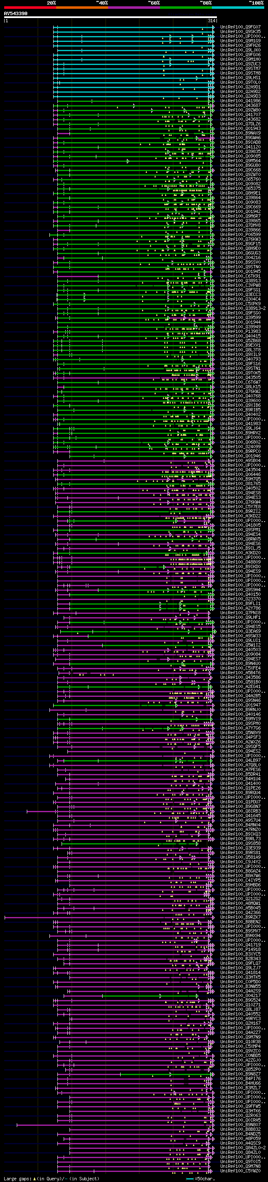Click the white query sequence bar

111,18
